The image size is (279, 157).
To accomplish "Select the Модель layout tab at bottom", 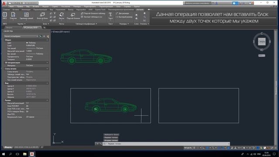I will (8, 147).
